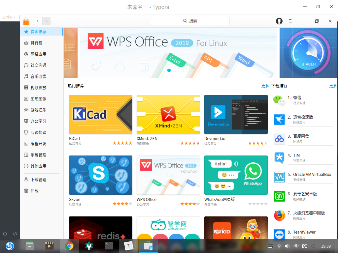Select the last banner carousel dot

coord(190,70)
